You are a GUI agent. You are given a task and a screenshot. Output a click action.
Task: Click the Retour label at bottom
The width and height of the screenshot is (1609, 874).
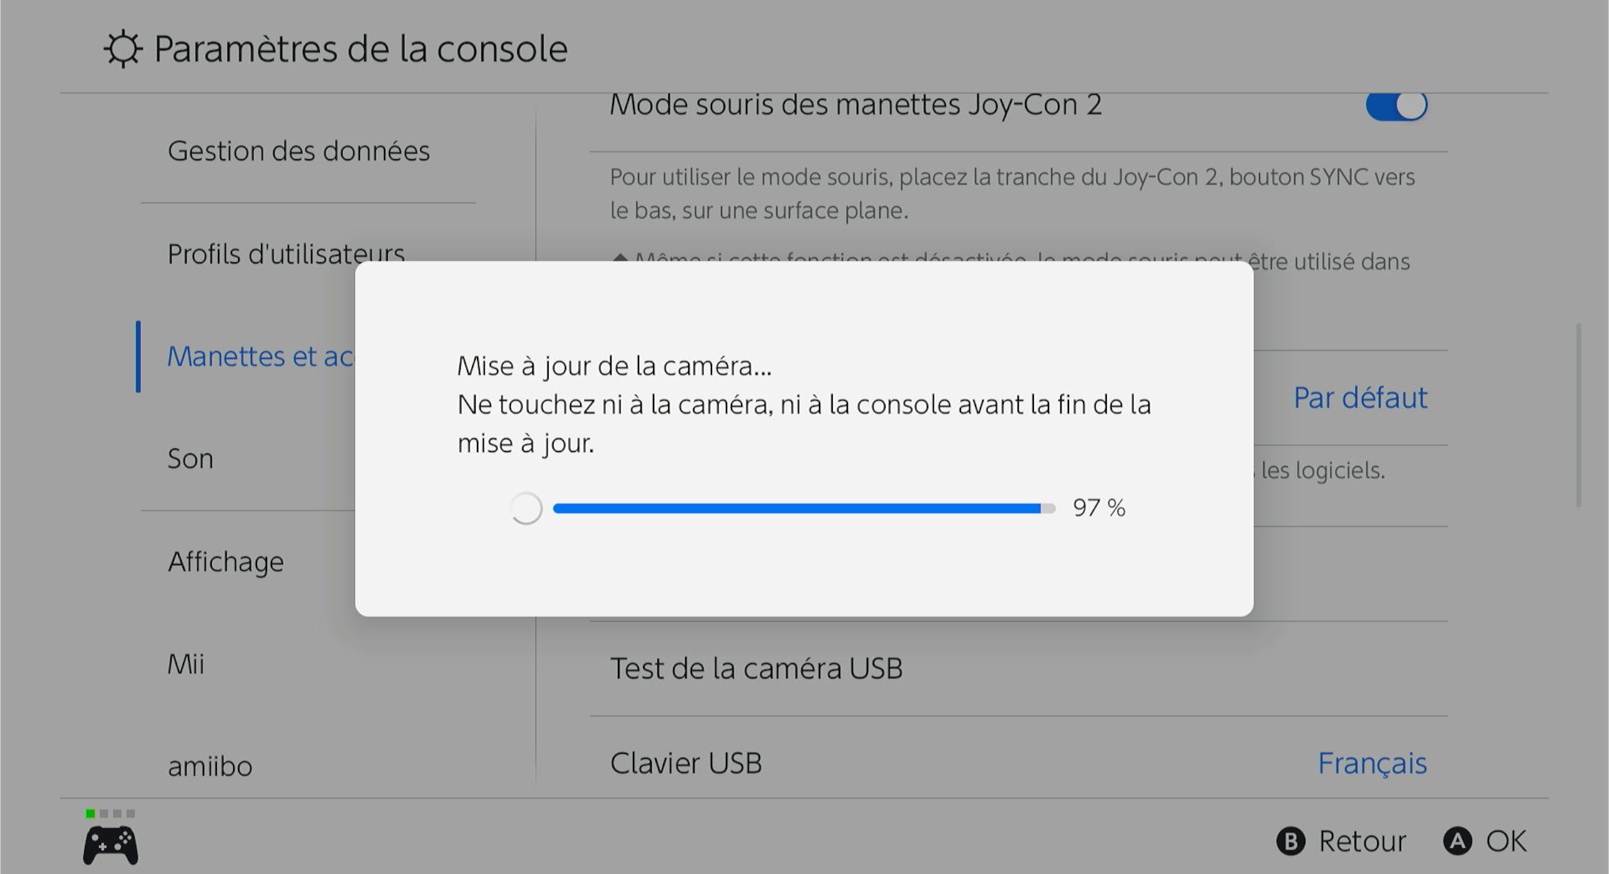click(1361, 841)
